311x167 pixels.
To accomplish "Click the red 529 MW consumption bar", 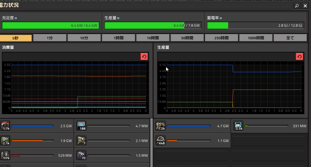I will pyautogui.click(x=33, y=155).
